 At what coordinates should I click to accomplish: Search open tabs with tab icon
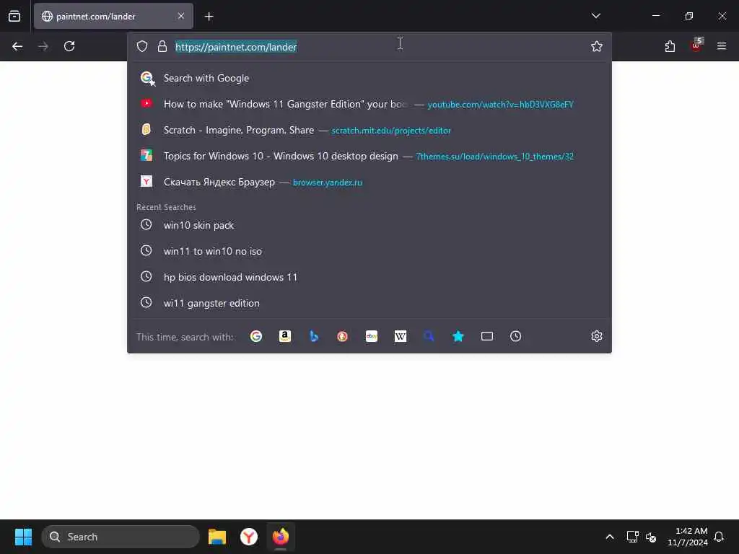coord(487,336)
